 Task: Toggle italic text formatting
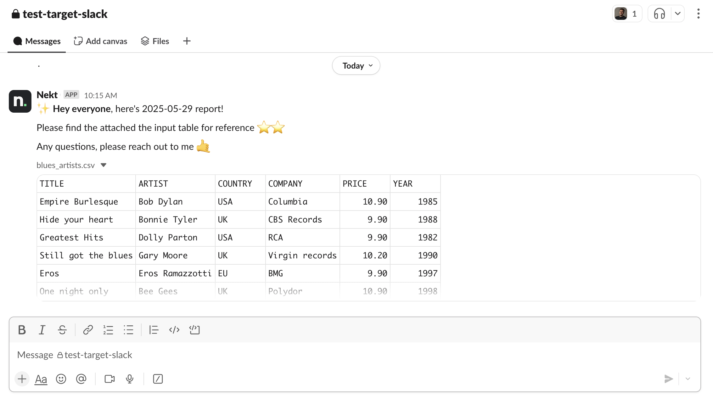click(x=42, y=330)
